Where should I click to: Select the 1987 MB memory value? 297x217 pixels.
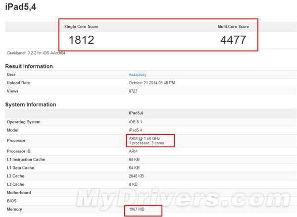[137, 209]
